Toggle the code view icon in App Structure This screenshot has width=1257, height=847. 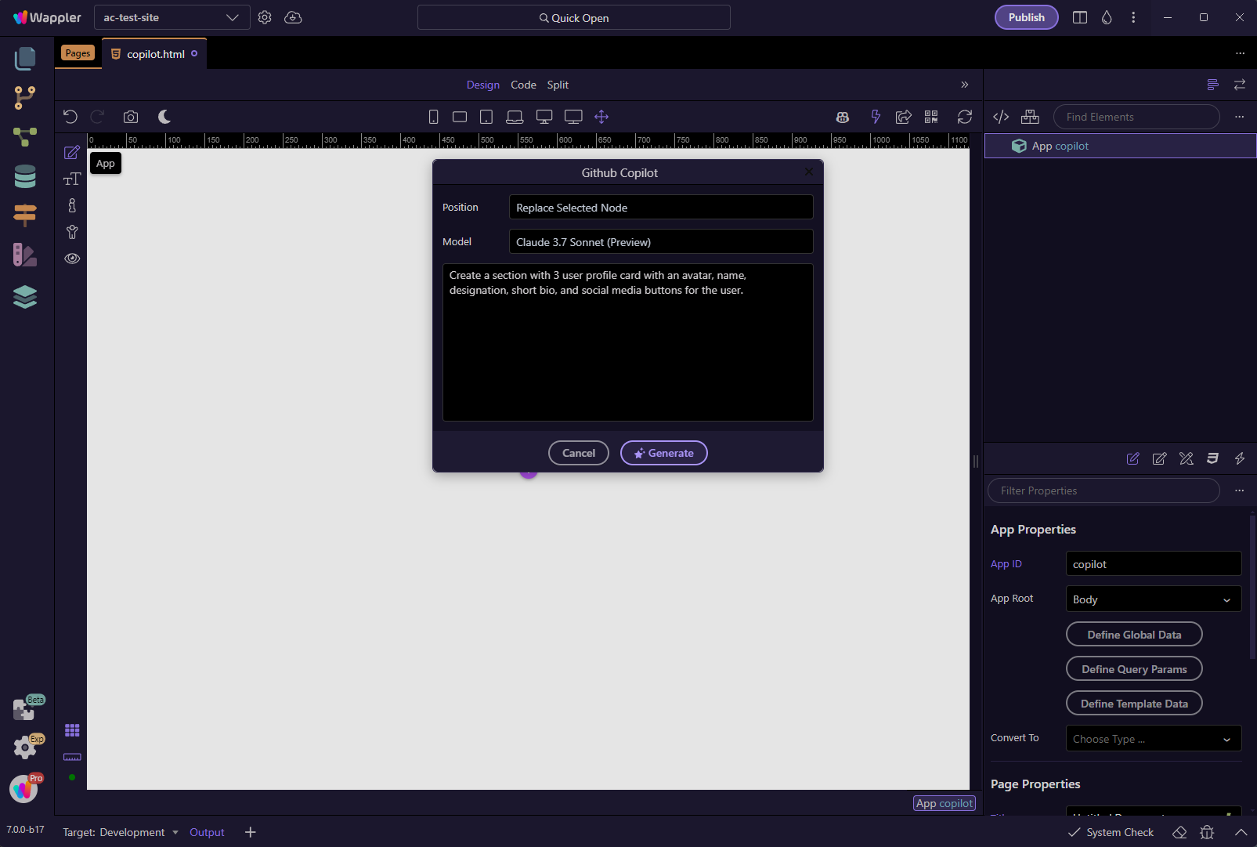(1001, 117)
